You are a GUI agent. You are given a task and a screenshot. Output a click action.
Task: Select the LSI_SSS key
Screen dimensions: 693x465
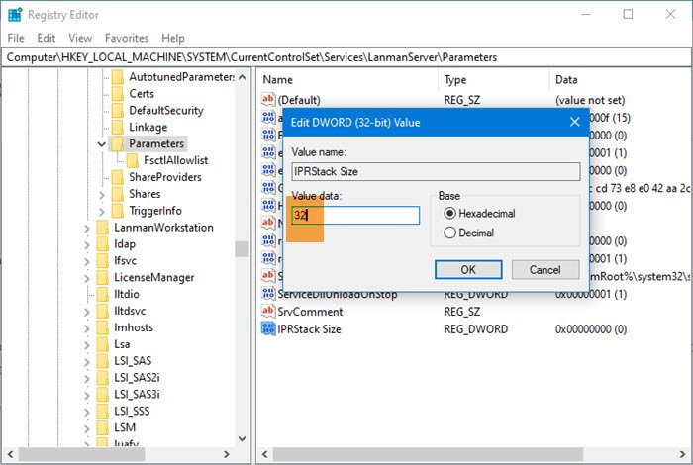tap(132, 412)
